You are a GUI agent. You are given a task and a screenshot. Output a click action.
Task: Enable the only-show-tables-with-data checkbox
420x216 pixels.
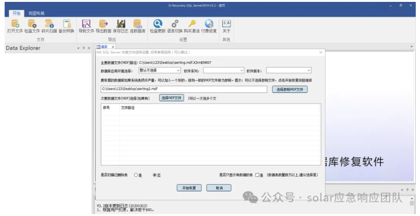257,175
